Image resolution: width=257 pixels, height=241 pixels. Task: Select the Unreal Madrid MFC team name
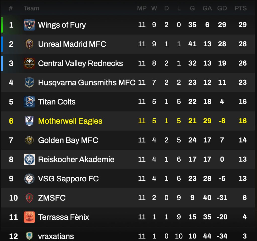point(72,44)
